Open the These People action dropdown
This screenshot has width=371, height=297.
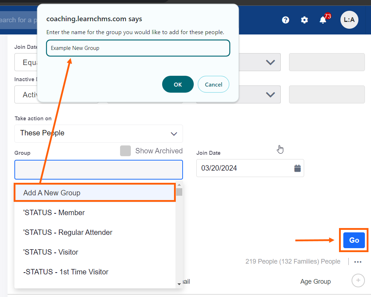(x=99, y=133)
